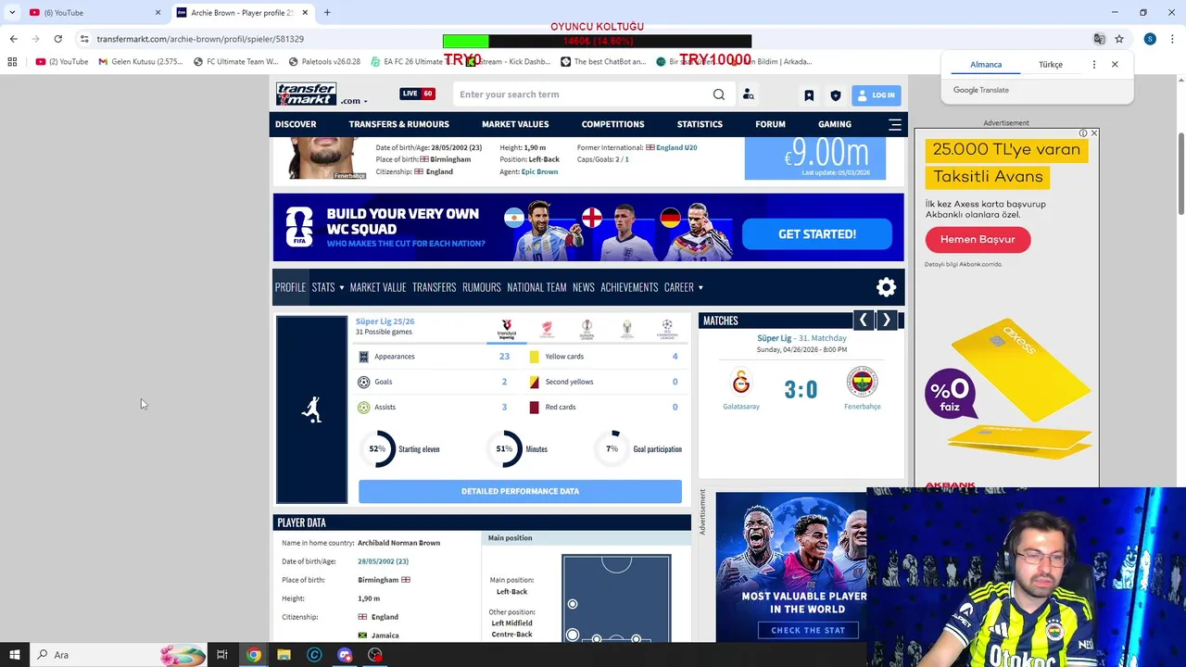This screenshot has height=667, width=1186.
Task: Show previous match with left arrow
Action: click(x=863, y=320)
